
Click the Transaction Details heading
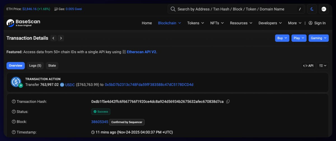[x=27, y=38]
